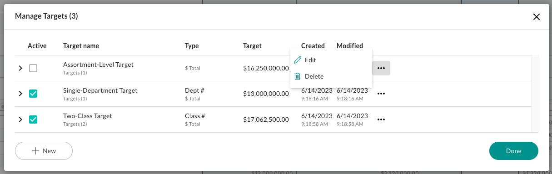Viewport: 552px width, 174px height.
Task: Choose Edit from the context menu
Action: point(331,60)
